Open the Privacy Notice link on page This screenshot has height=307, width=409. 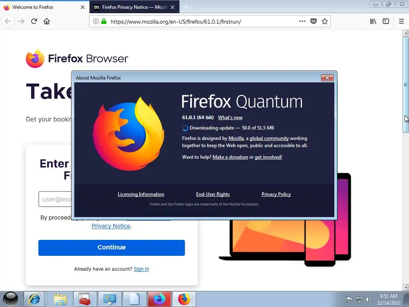click(111, 226)
